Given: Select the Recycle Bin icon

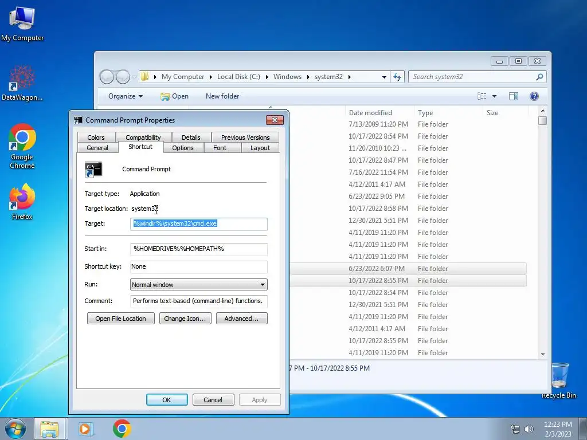Looking at the screenshot, I should tap(559, 380).
